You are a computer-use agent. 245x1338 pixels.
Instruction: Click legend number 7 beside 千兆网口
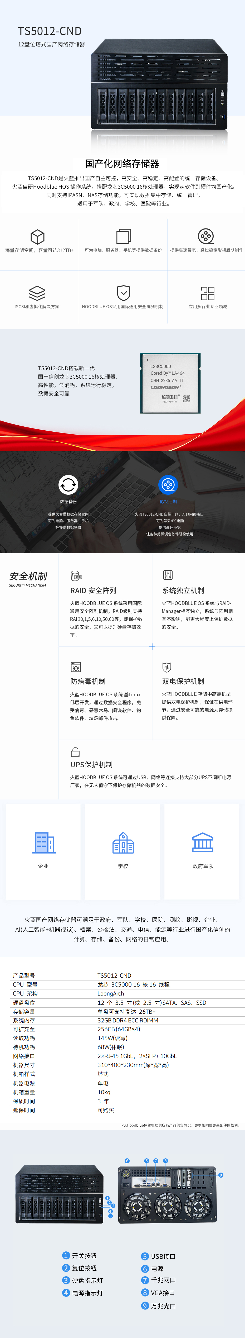(x=145, y=1280)
